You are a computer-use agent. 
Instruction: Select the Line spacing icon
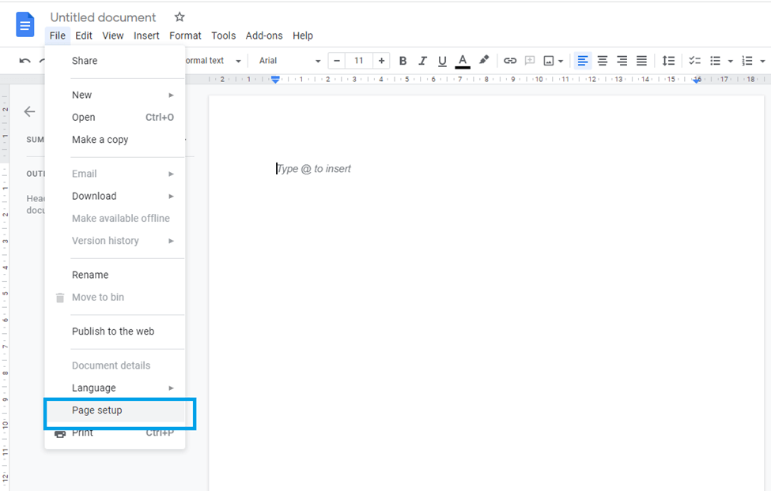click(668, 61)
